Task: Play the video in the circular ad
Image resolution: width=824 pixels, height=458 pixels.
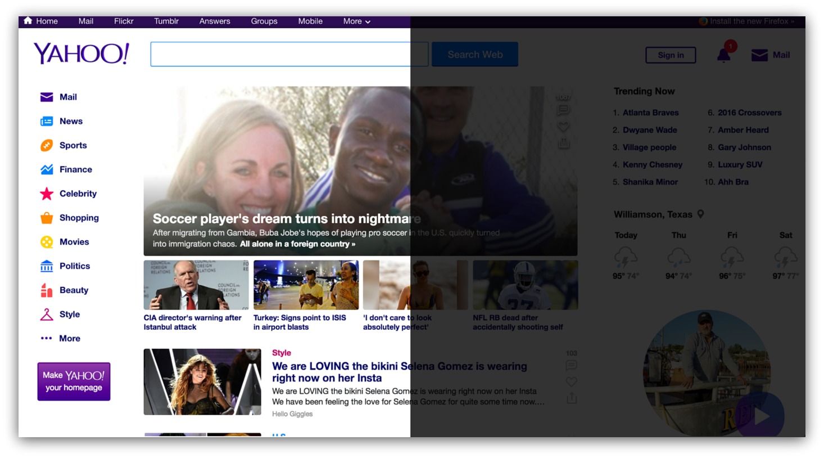Action: pos(760,417)
